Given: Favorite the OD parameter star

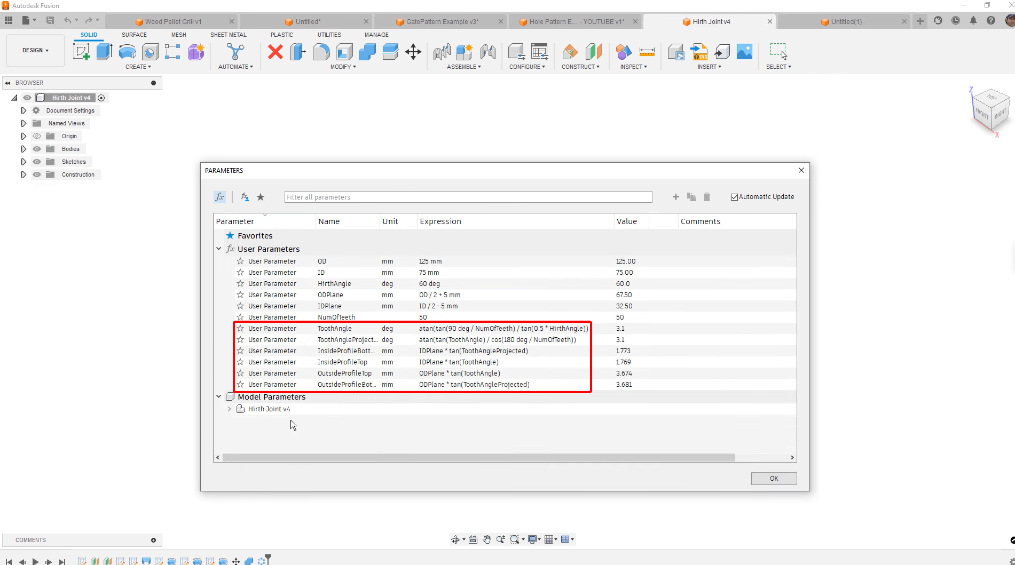Looking at the screenshot, I should point(240,261).
